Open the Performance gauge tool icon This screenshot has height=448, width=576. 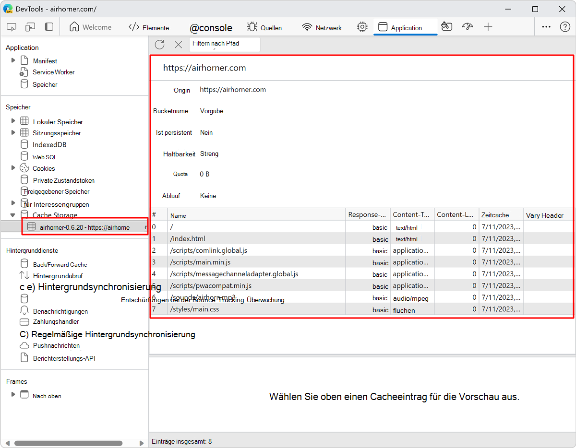pos(467,27)
